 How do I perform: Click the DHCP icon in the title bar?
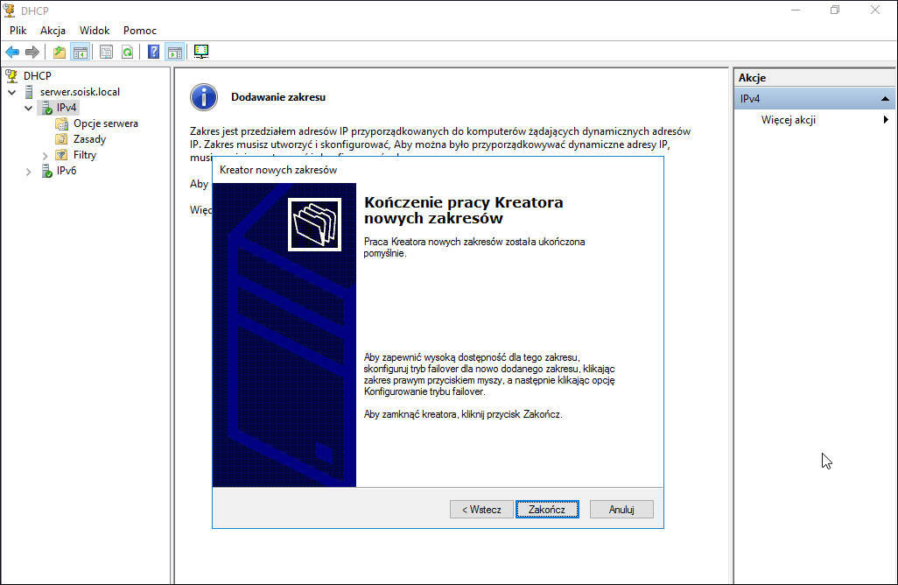tap(9, 11)
